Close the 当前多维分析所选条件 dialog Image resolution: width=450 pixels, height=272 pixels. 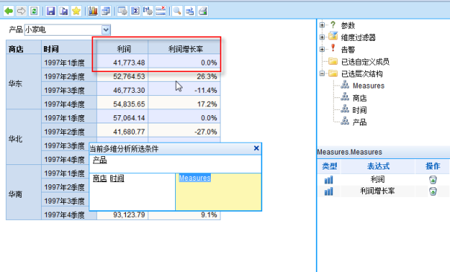coord(256,148)
